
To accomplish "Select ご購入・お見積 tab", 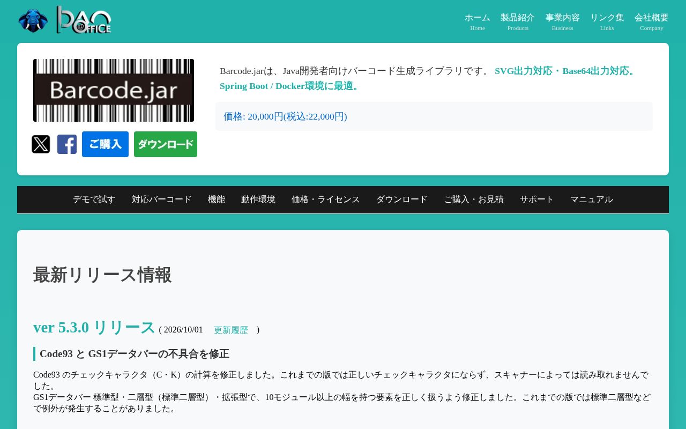I will click(474, 199).
